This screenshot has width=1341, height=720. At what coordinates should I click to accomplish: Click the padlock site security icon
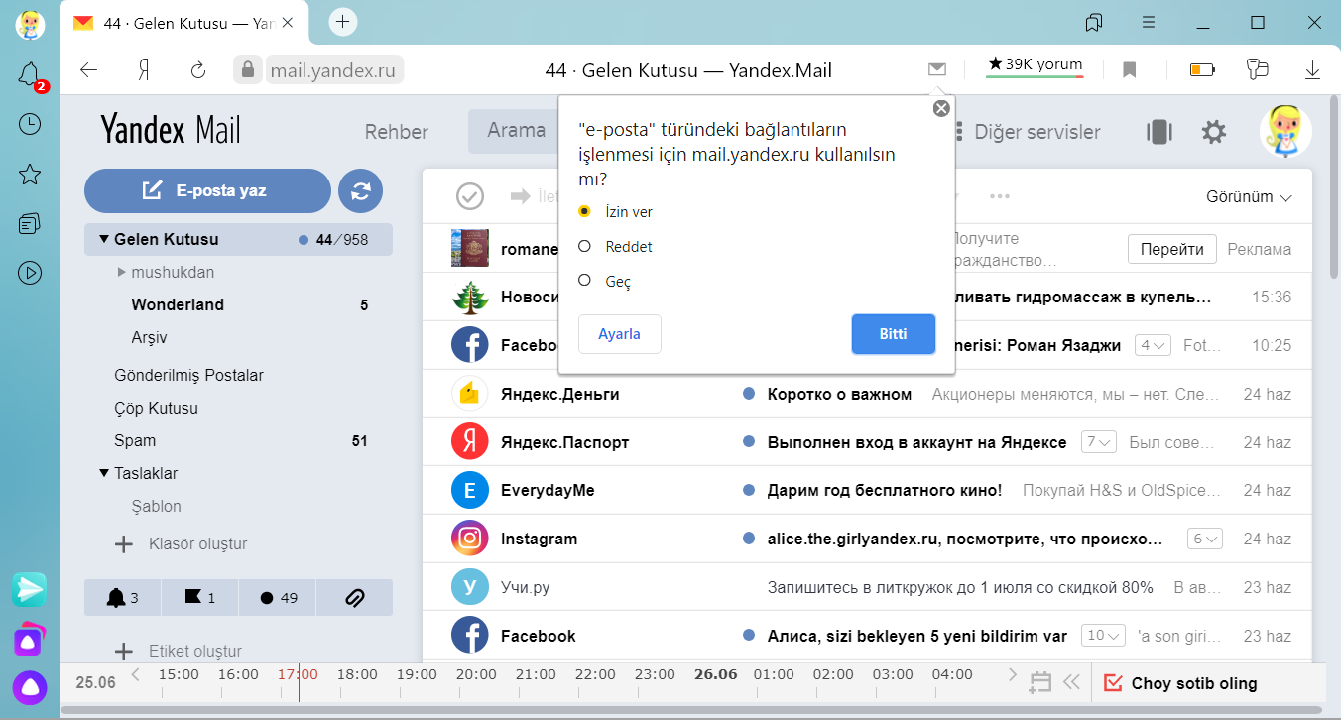coord(247,69)
